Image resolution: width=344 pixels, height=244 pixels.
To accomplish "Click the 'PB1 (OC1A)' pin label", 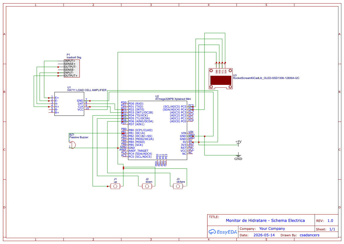I will pos(137,133).
